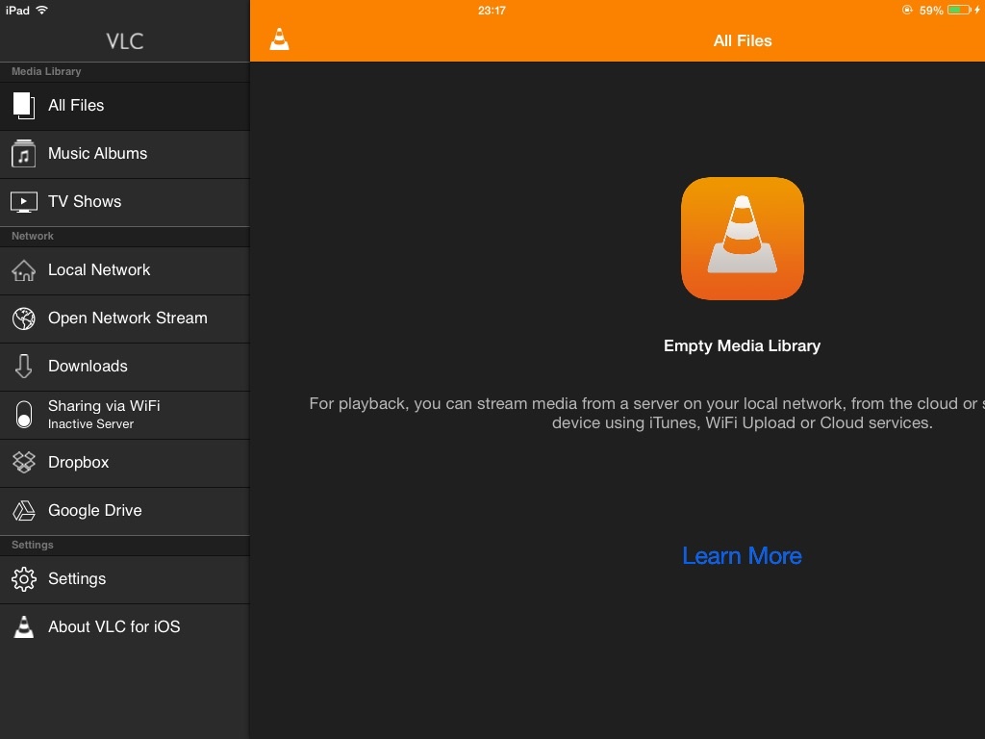Open Music Albums via its musical note icon
Viewport: 985px width, 739px height.
[23, 154]
